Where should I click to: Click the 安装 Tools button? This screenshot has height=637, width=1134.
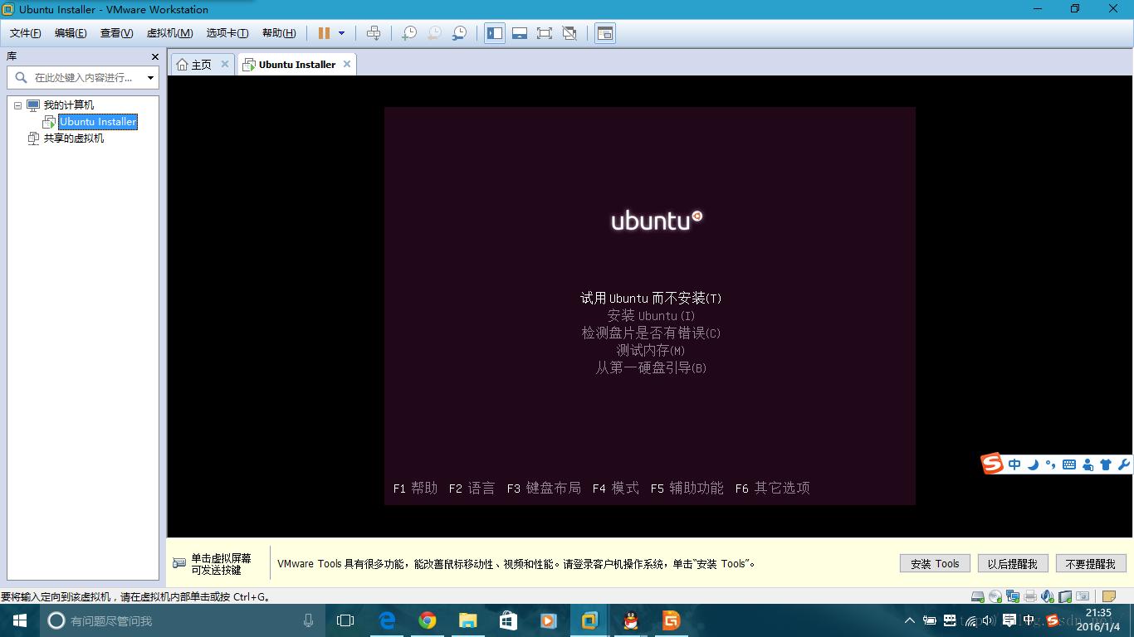pos(935,563)
